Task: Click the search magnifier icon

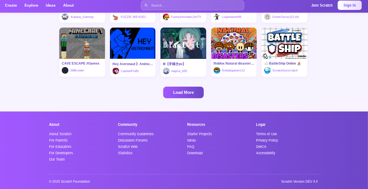Action: click(x=146, y=5)
